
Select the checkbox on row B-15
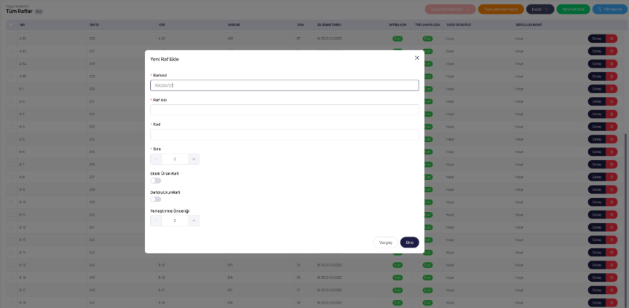pyautogui.click(x=11, y=265)
